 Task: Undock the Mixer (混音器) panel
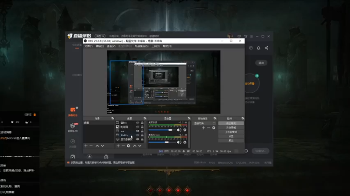189,118
